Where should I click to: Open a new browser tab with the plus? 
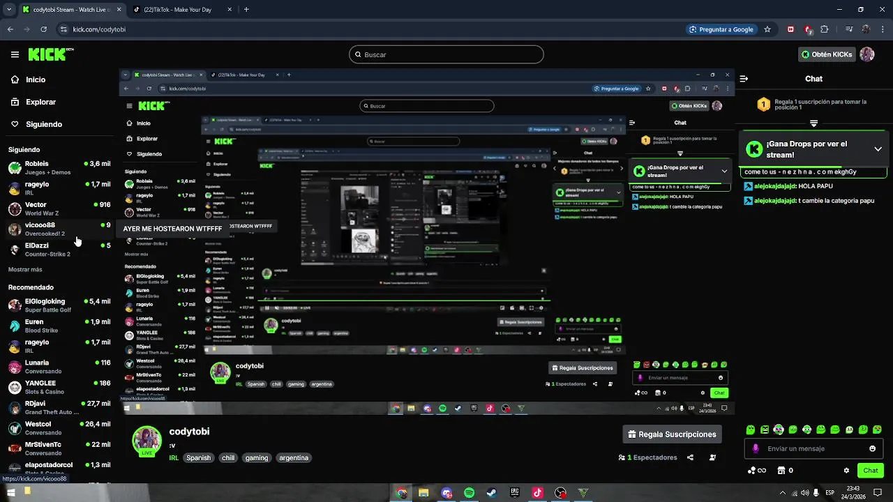(x=246, y=10)
